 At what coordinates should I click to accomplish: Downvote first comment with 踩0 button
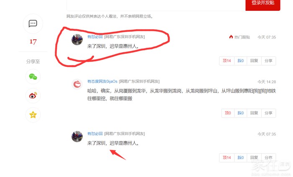[241, 61]
